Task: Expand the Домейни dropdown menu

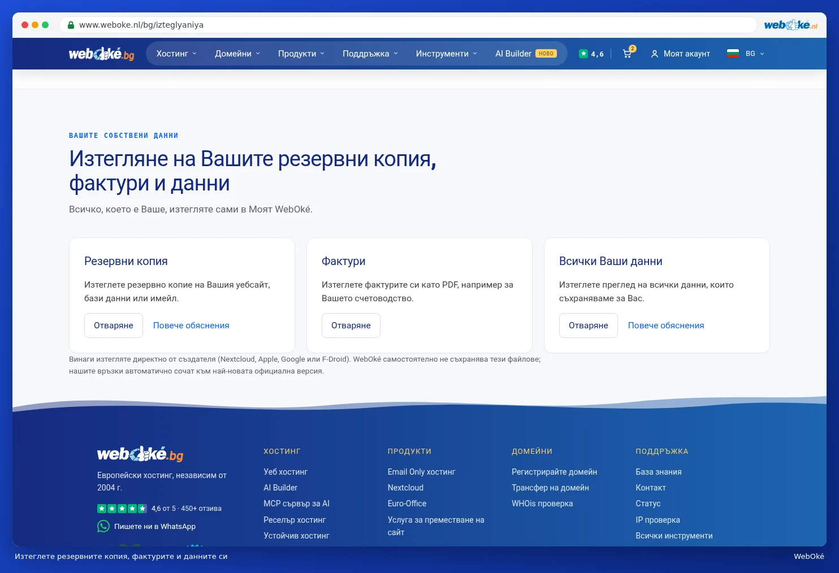Action: coord(237,54)
